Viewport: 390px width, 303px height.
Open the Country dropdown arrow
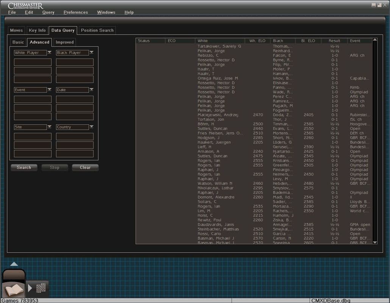click(x=92, y=127)
